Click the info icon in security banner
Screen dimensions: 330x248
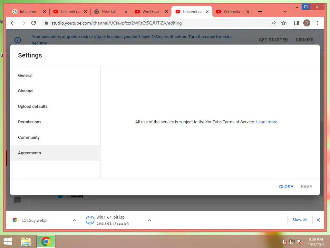point(18,40)
